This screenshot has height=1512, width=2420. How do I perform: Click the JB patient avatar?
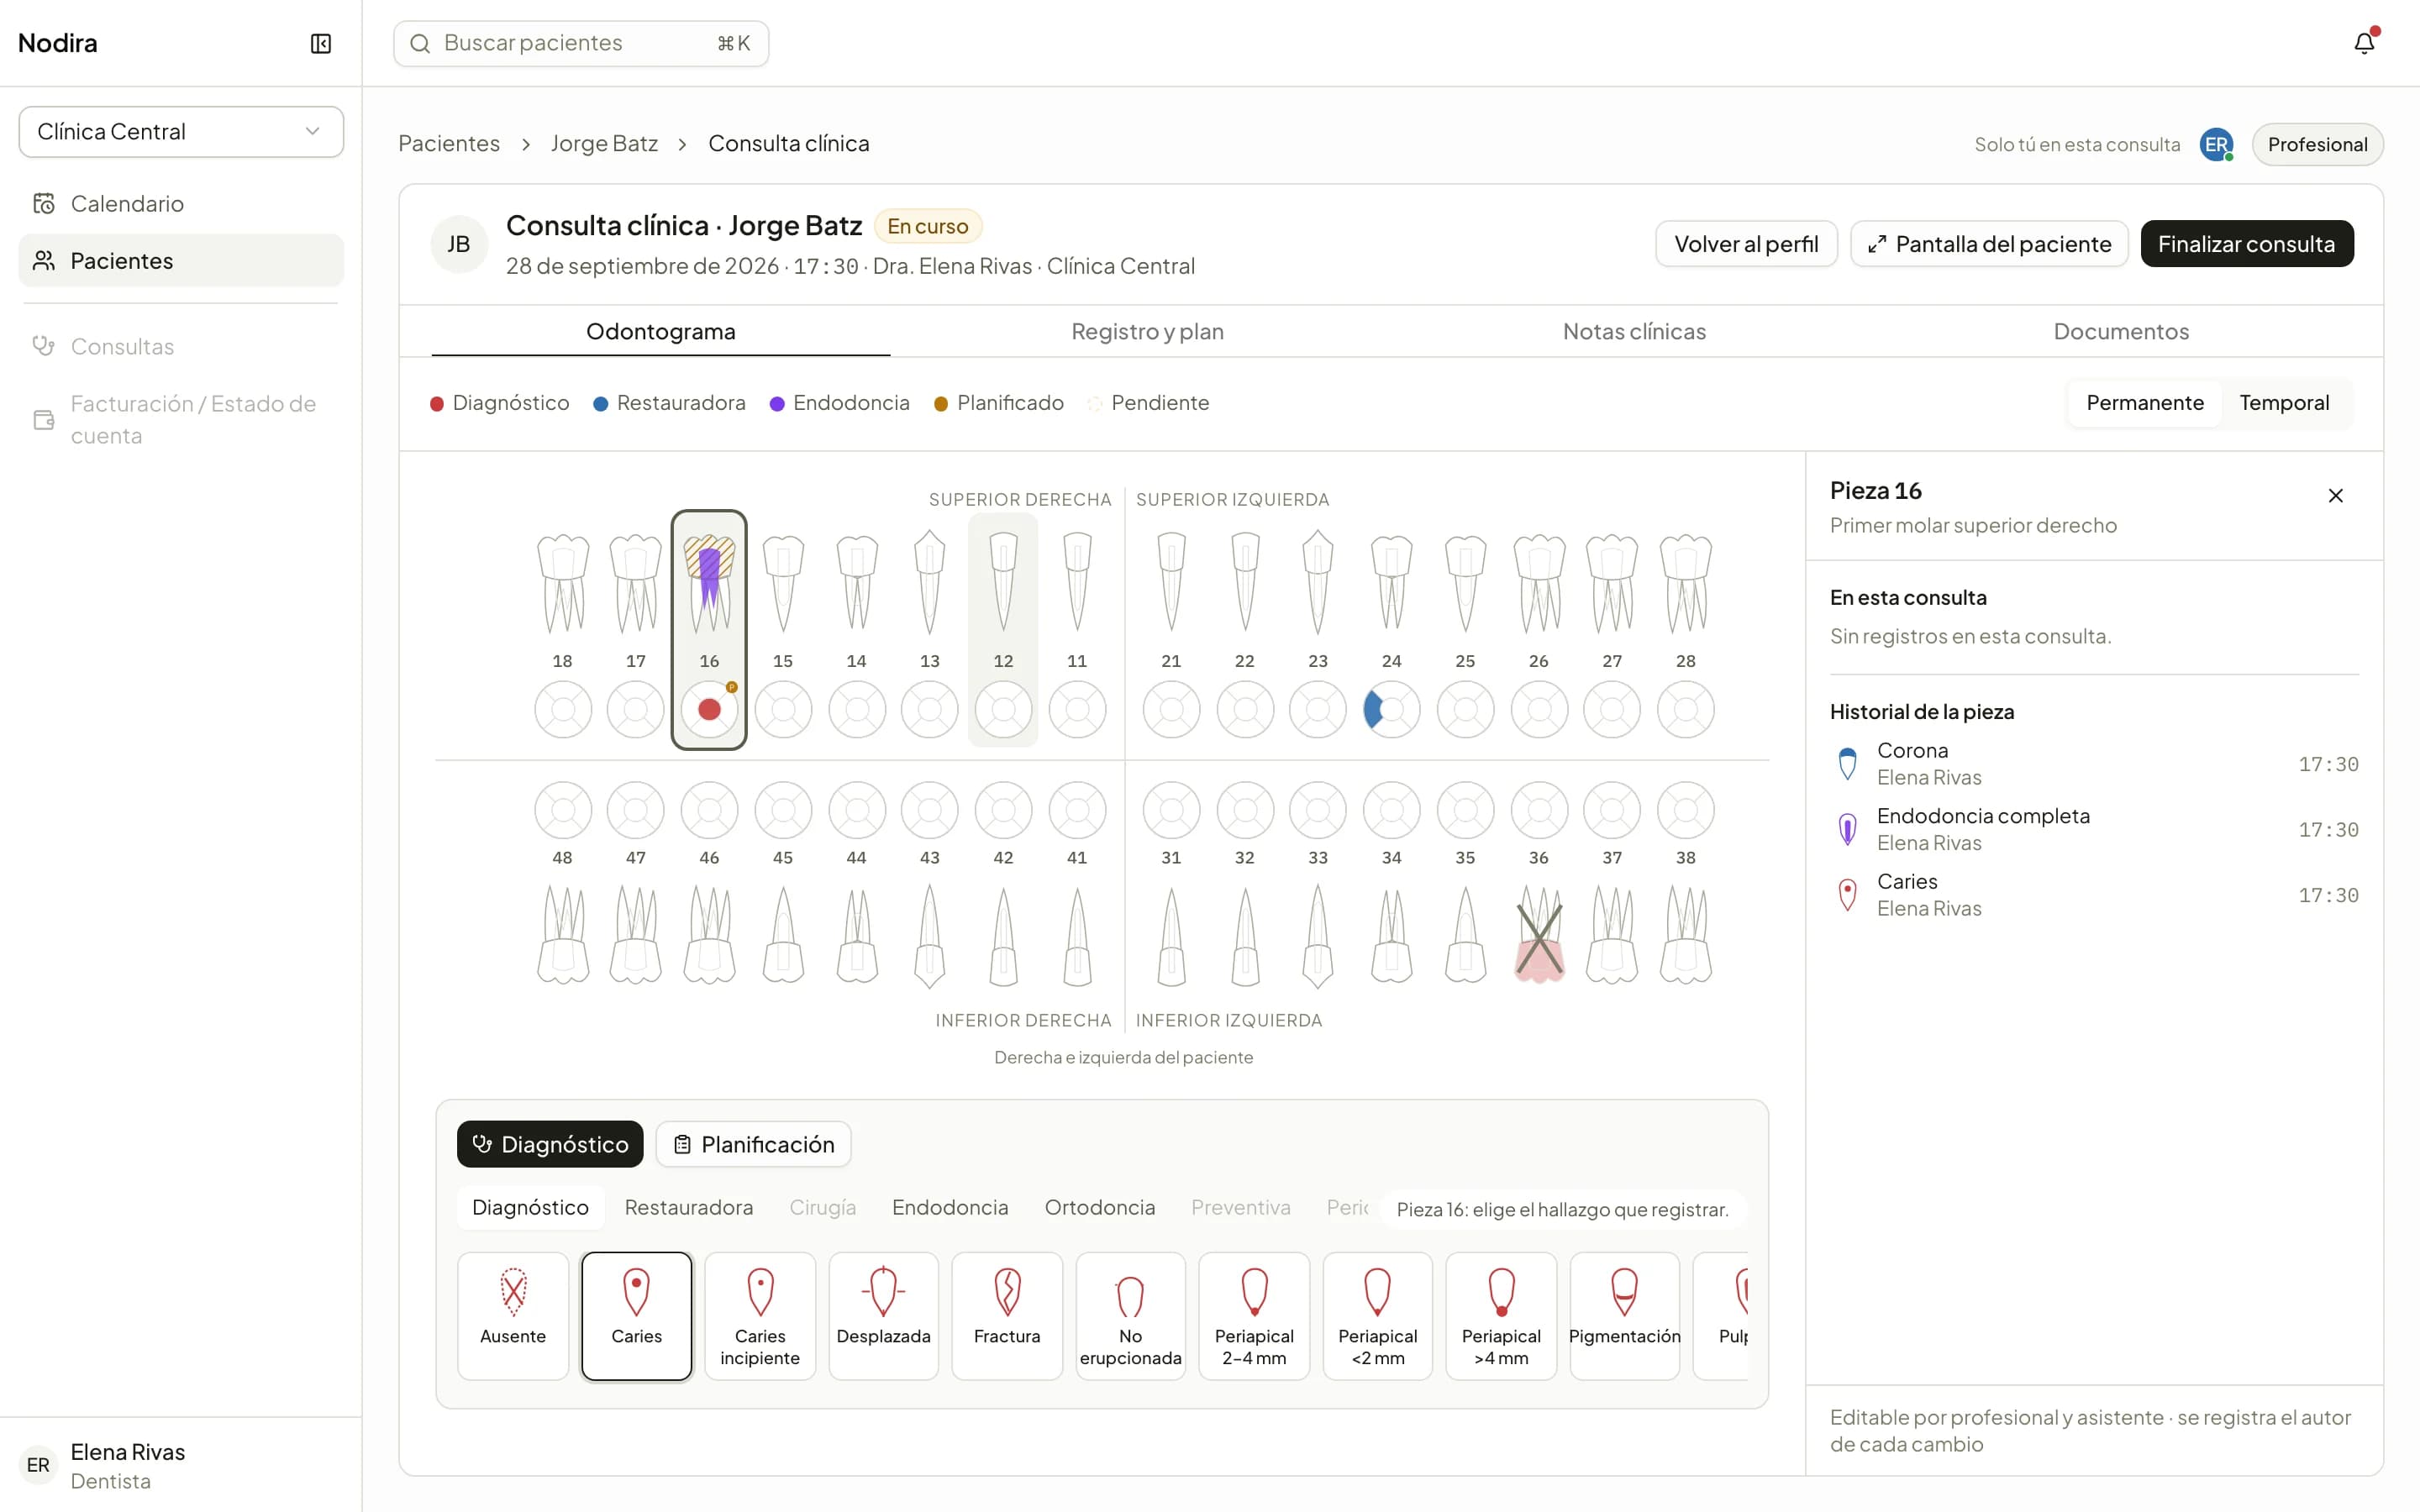pyautogui.click(x=459, y=244)
